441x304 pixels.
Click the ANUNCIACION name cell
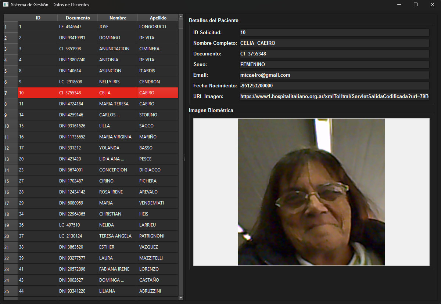pos(118,49)
